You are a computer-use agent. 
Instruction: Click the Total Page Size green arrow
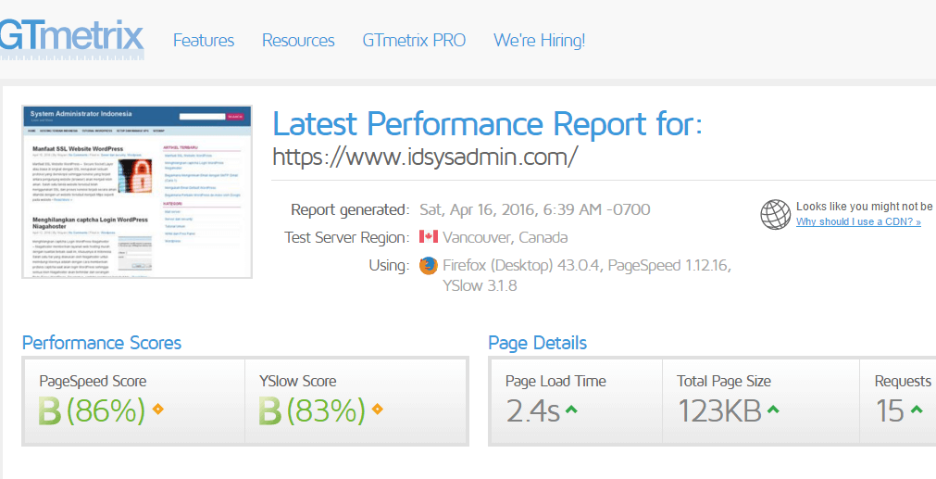click(x=773, y=410)
